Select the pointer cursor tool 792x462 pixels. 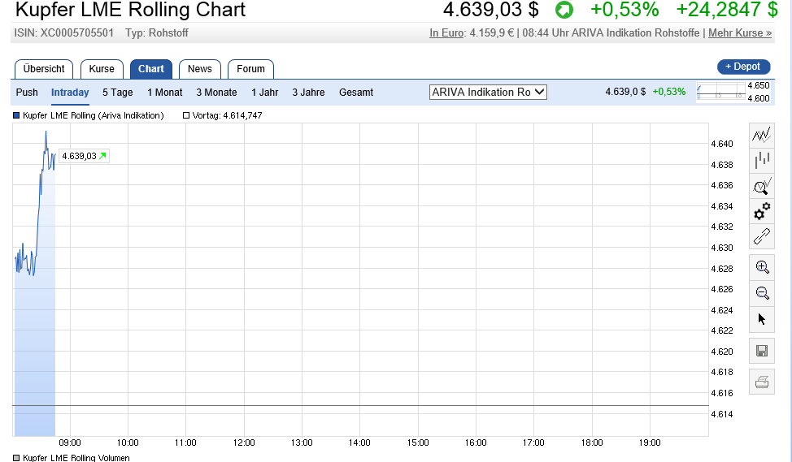coord(762,319)
